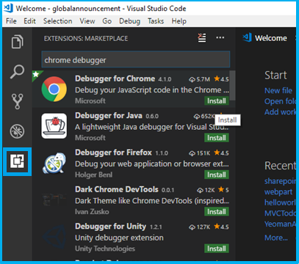This screenshot has height=264, width=299.
Task: Open recent helloworld project link
Action: pos(280,202)
